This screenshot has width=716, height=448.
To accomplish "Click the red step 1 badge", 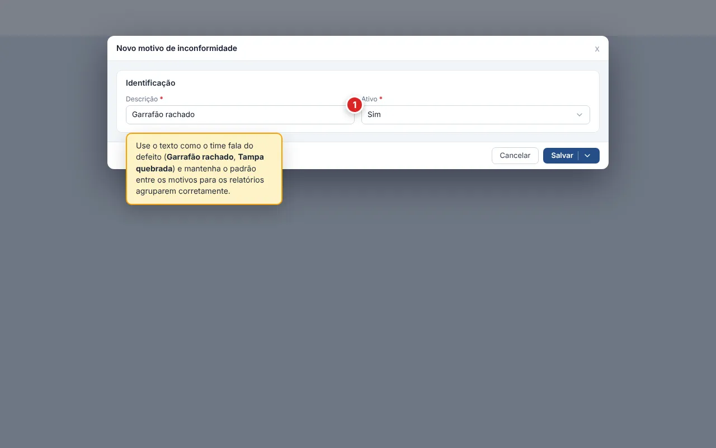I will click(354, 105).
